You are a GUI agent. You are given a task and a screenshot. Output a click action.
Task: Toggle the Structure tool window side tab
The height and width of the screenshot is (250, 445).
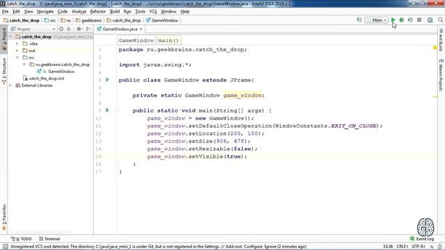click(3, 71)
